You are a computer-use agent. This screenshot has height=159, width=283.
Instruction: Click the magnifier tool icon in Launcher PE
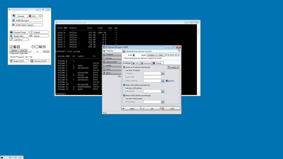(44, 47)
